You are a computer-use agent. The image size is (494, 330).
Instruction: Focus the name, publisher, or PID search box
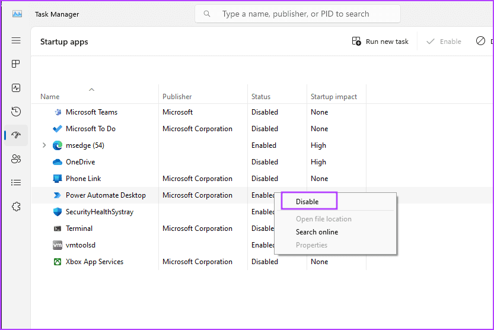pos(298,14)
